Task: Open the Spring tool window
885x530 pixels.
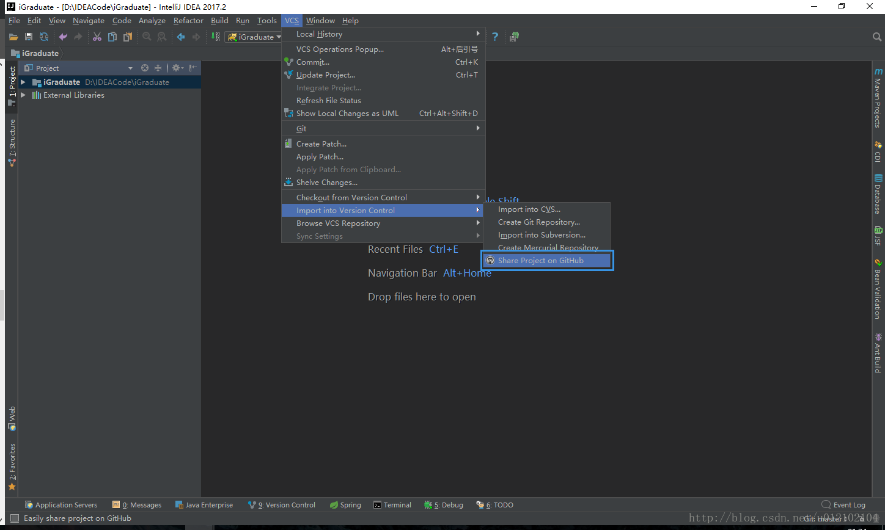Action: [345, 505]
